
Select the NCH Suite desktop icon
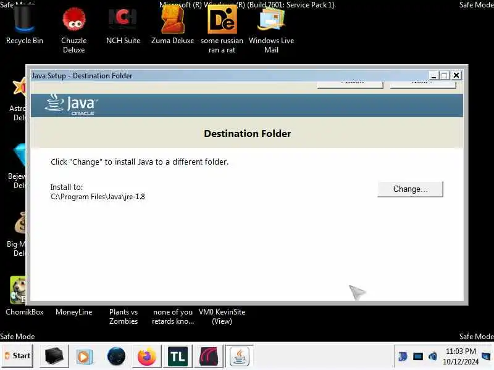pyautogui.click(x=123, y=27)
